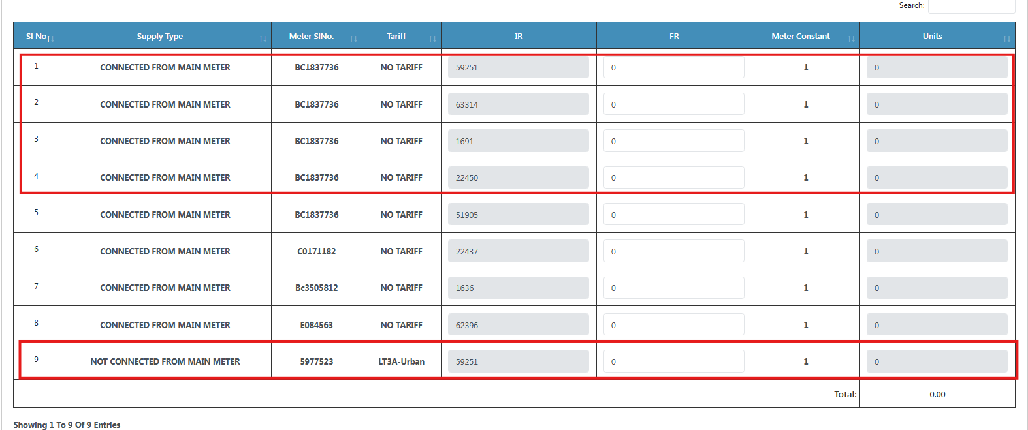Select the IR field showing 51905

coord(518,215)
